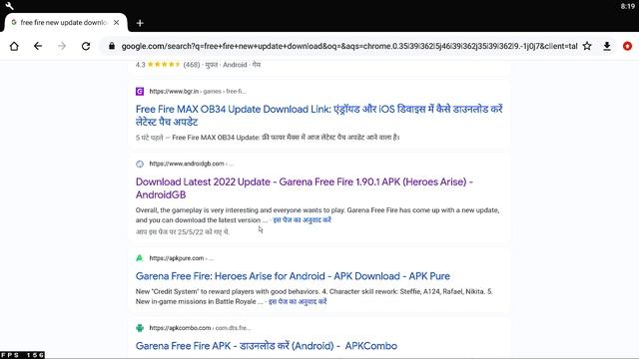Open a new browser tab

pos(140,23)
